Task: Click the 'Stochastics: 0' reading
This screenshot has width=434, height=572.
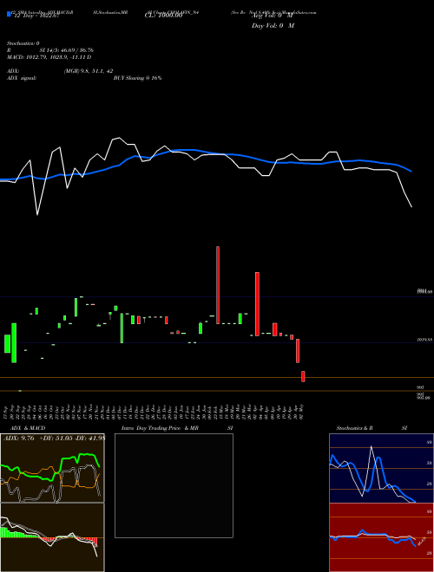Action: tap(23, 43)
